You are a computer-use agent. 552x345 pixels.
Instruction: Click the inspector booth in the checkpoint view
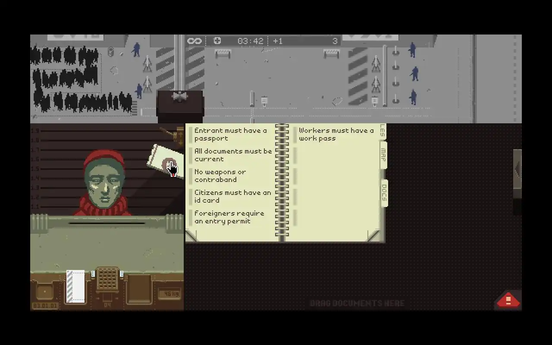click(x=180, y=106)
